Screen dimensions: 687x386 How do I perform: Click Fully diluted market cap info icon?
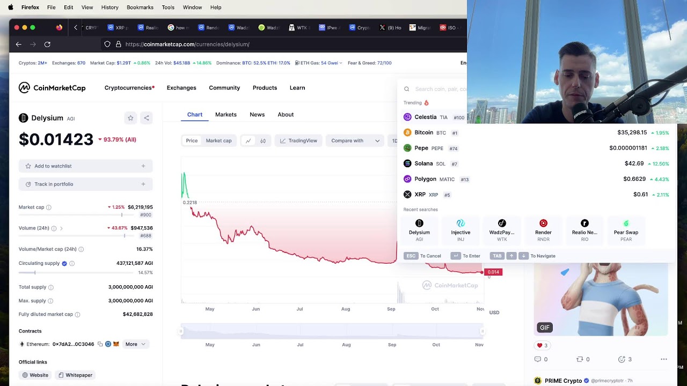click(77, 315)
